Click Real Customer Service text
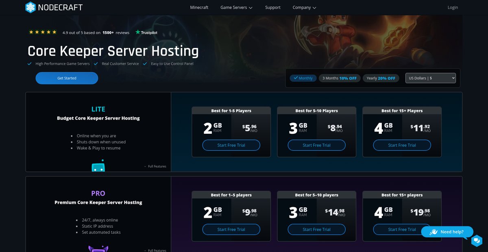 (120, 64)
